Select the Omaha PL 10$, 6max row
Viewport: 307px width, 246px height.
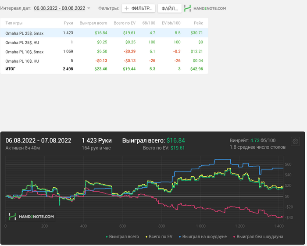point(104,51)
